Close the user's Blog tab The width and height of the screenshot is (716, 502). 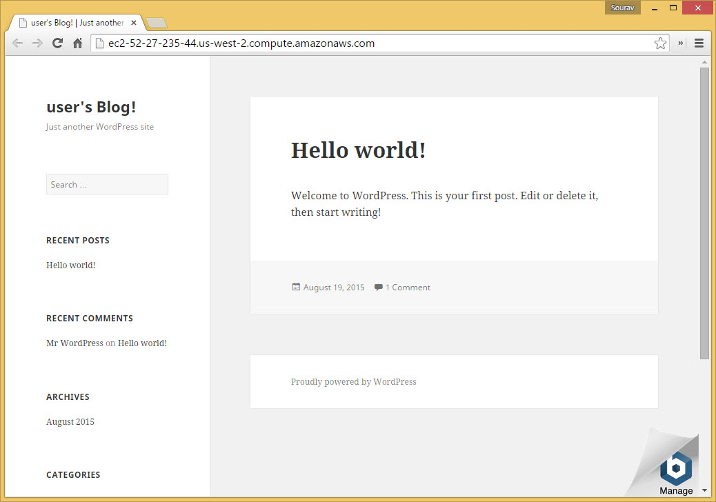click(133, 22)
